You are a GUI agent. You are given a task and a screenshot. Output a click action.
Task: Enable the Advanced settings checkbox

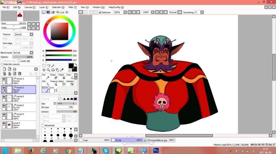point(43,125)
